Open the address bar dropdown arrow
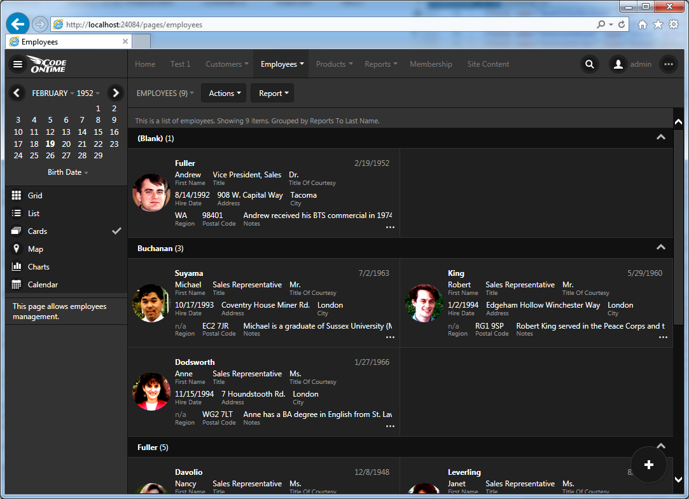Image resolution: width=689 pixels, height=499 pixels. coord(611,25)
